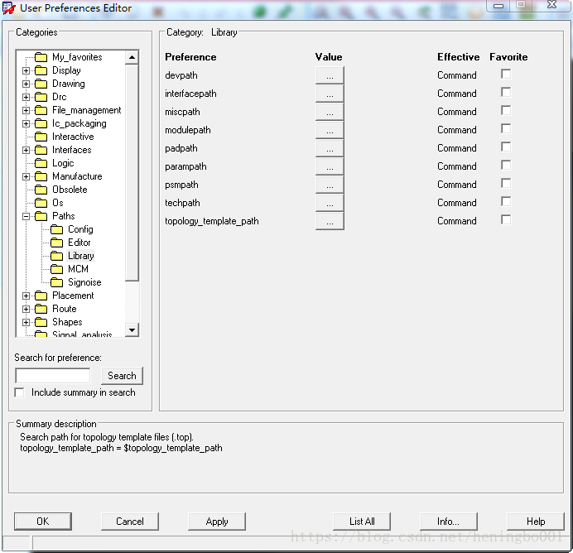This screenshot has width=573, height=553.
Task: Open the MCM folder icon
Action: [56, 269]
